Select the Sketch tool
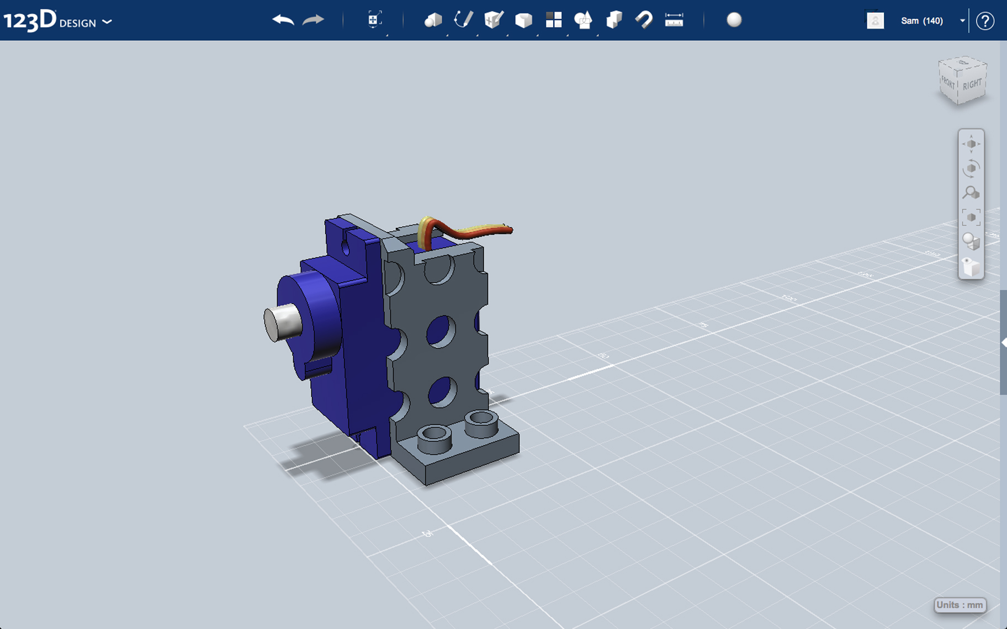The image size is (1007, 629). [463, 20]
